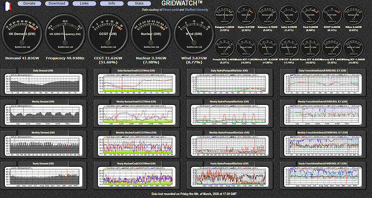Click the Hydro small gauge

click(x=246, y=15)
